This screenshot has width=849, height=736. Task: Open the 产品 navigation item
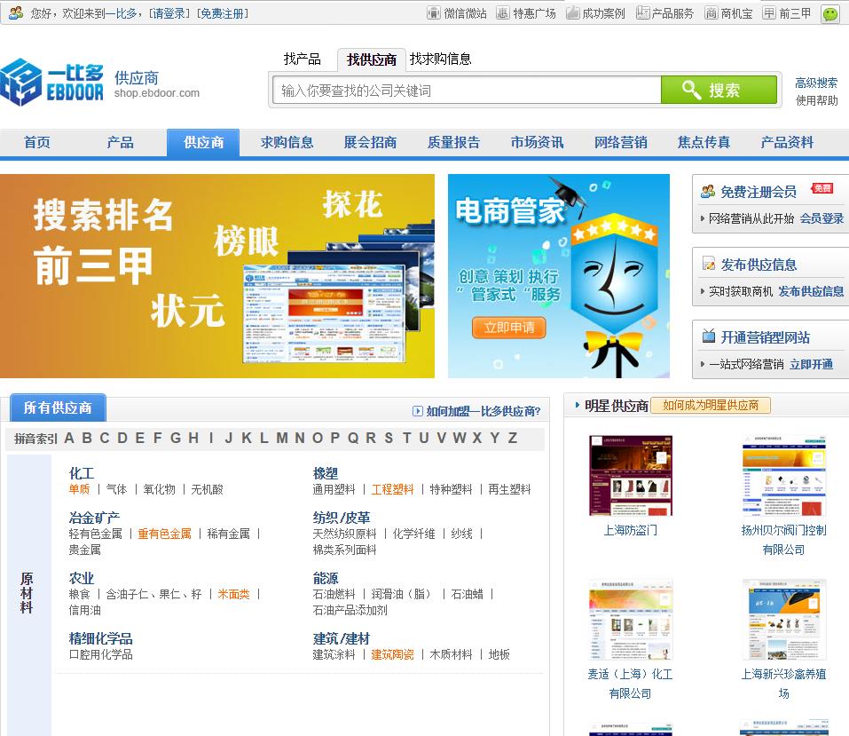tap(120, 143)
